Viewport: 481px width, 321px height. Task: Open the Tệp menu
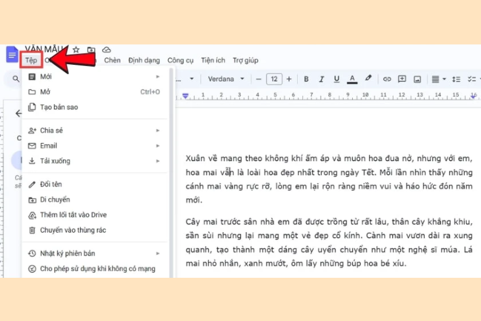(31, 60)
